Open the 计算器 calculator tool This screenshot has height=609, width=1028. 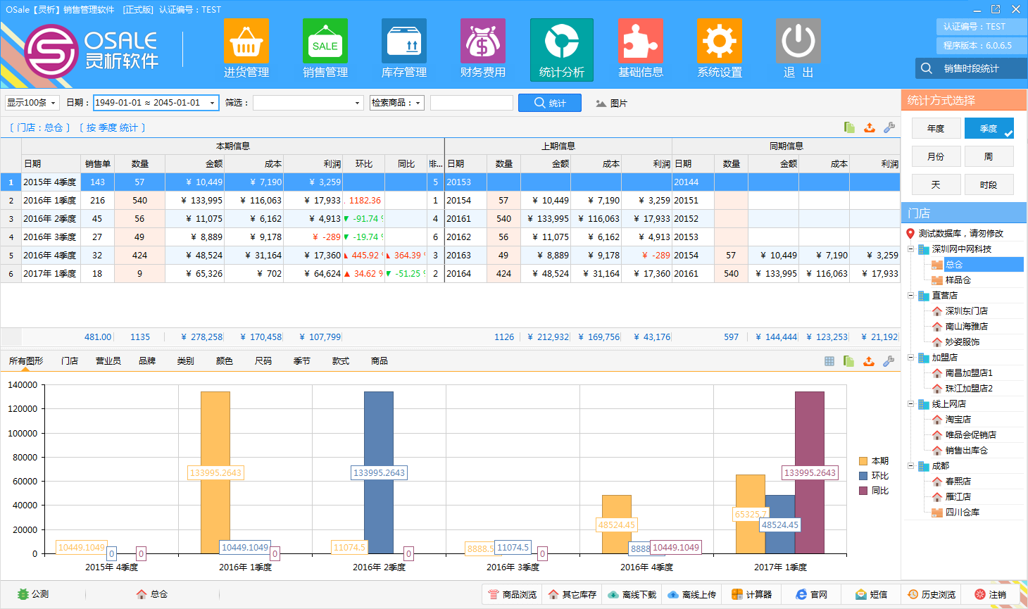click(x=751, y=595)
